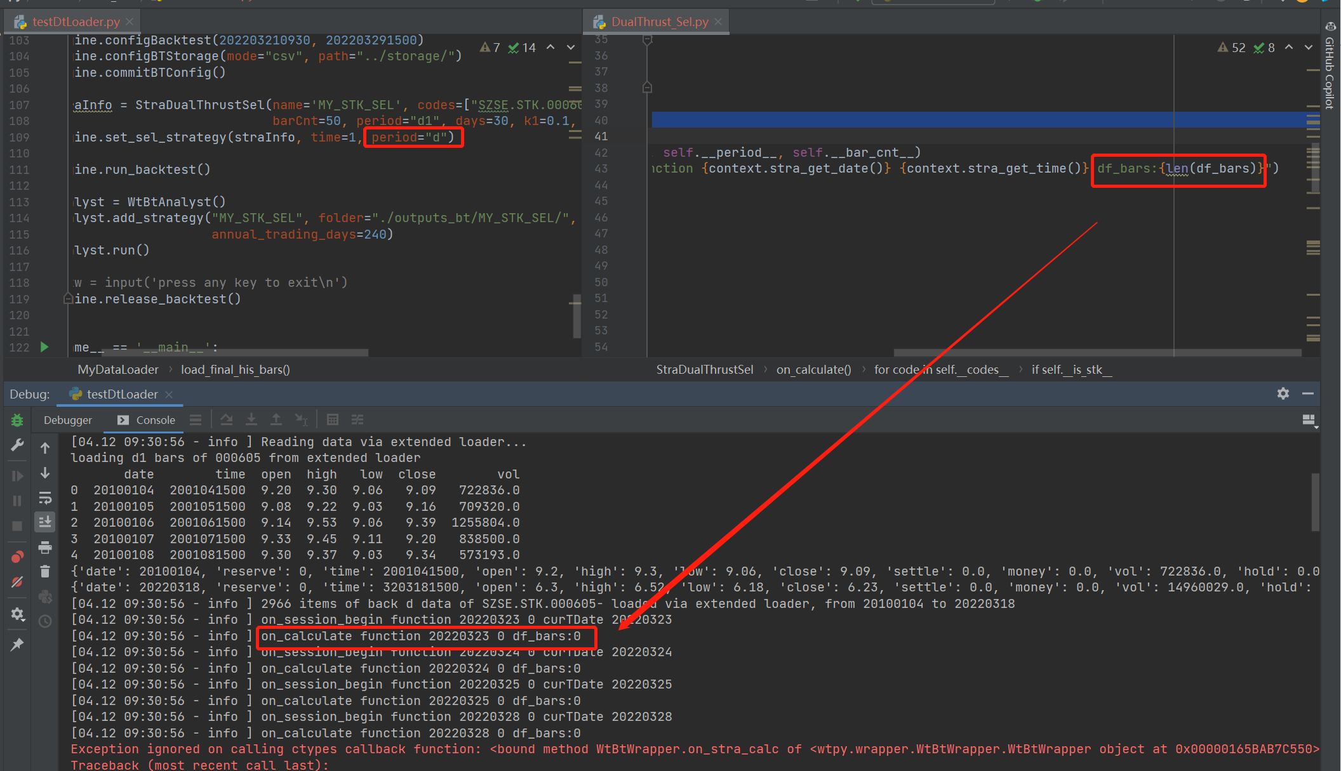Viewport: 1341px width, 771px height.
Task: Click the Pin Tab icon
Action: [x=17, y=645]
